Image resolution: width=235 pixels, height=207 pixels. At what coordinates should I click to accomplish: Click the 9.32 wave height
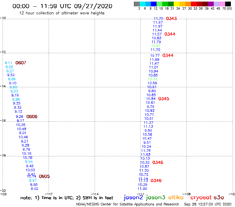(x=18, y=108)
